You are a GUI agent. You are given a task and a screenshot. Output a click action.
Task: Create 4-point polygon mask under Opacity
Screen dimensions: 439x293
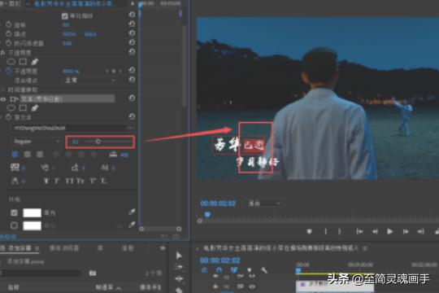click(23, 61)
